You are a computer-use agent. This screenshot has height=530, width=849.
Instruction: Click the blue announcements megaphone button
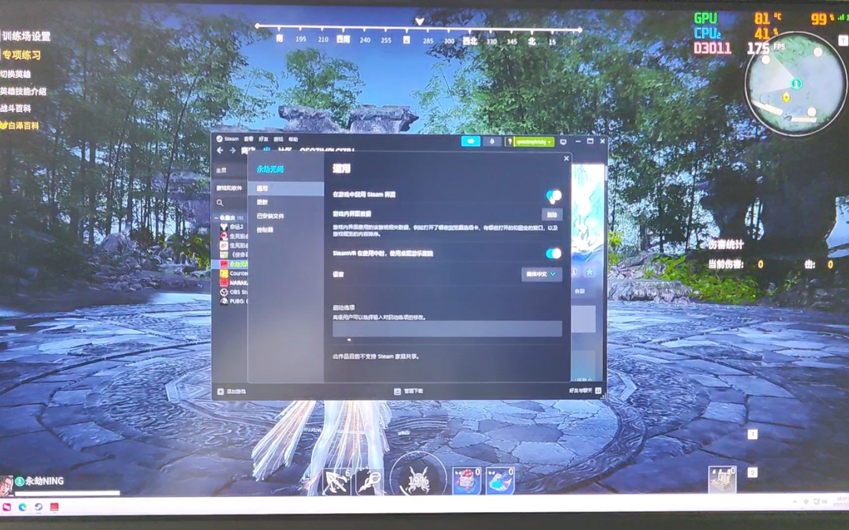[471, 141]
